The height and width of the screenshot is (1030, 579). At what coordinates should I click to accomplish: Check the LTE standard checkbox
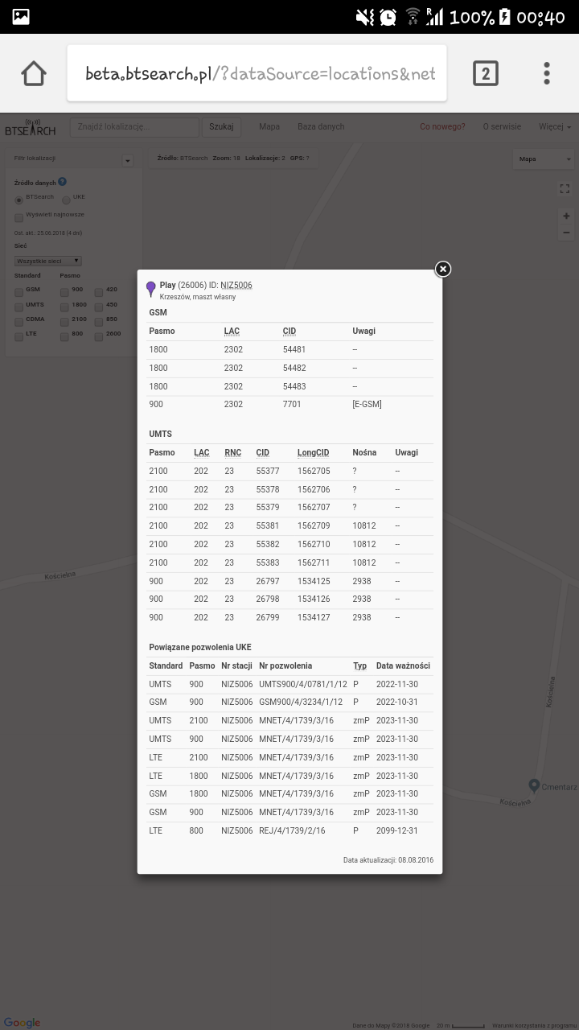pyautogui.click(x=19, y=336)
